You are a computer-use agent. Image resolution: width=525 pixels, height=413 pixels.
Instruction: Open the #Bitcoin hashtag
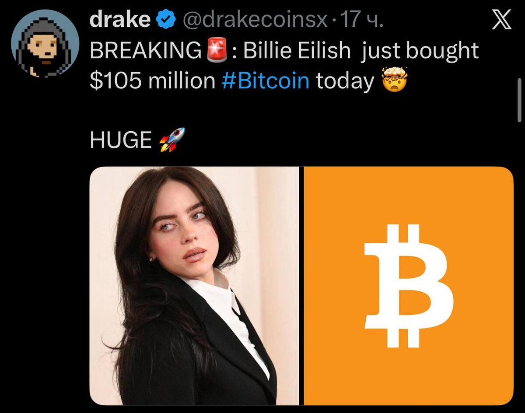click(266, 81)
